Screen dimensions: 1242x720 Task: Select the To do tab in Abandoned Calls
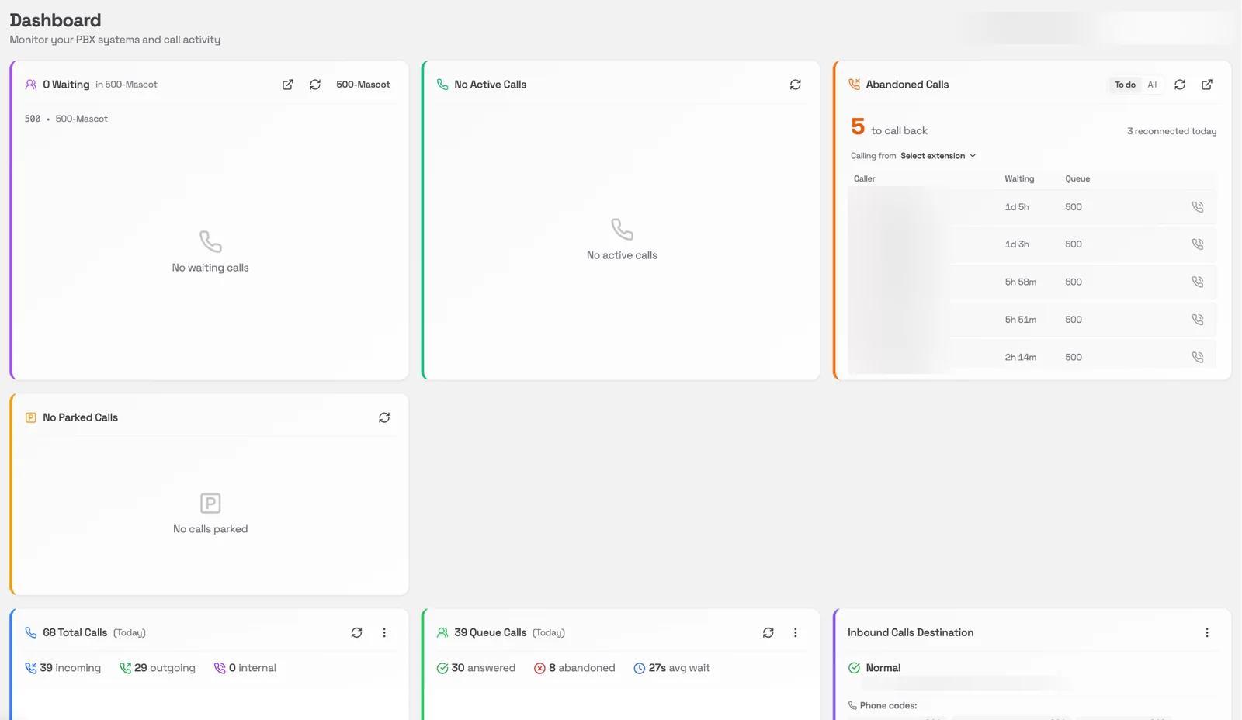[x=1125, y=85]
